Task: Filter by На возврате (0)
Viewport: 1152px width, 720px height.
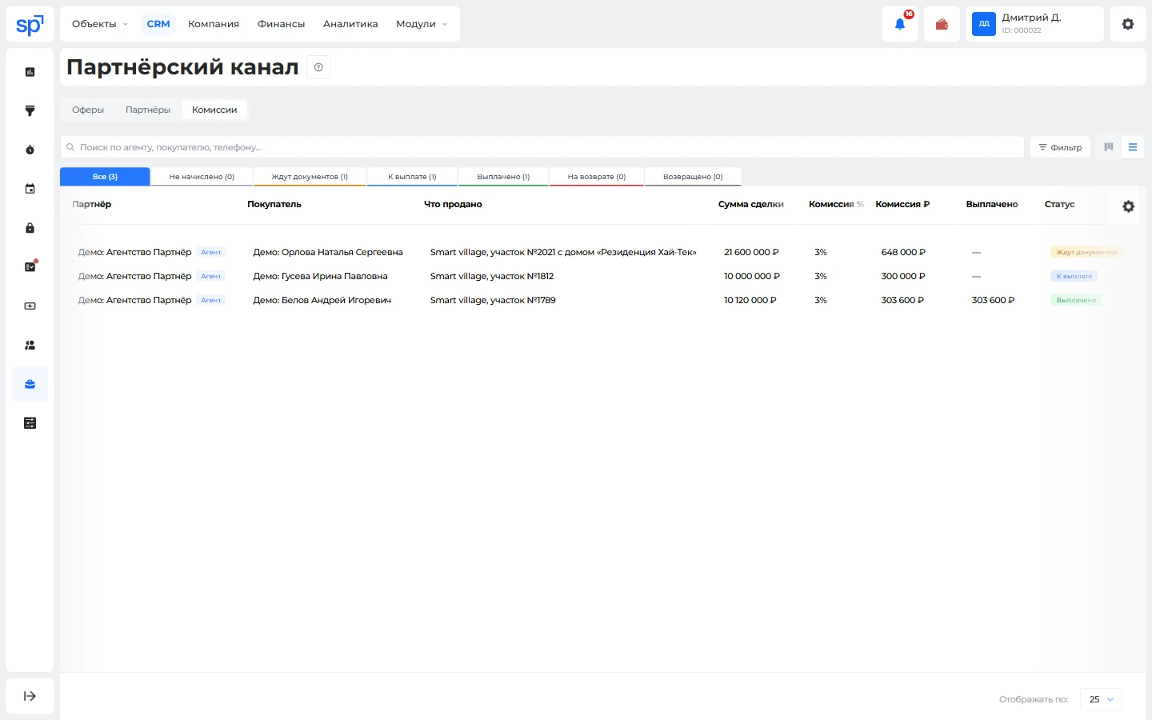Action: coord(597,177)
